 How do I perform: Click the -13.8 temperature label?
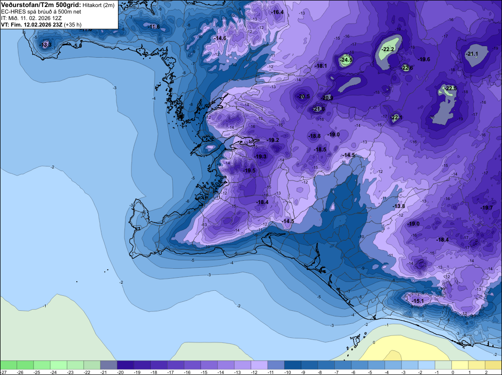[x=399, y=206]
